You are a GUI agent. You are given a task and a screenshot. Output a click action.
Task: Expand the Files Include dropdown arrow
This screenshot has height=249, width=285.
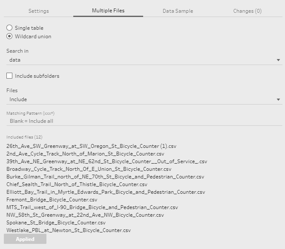(278, 99)
